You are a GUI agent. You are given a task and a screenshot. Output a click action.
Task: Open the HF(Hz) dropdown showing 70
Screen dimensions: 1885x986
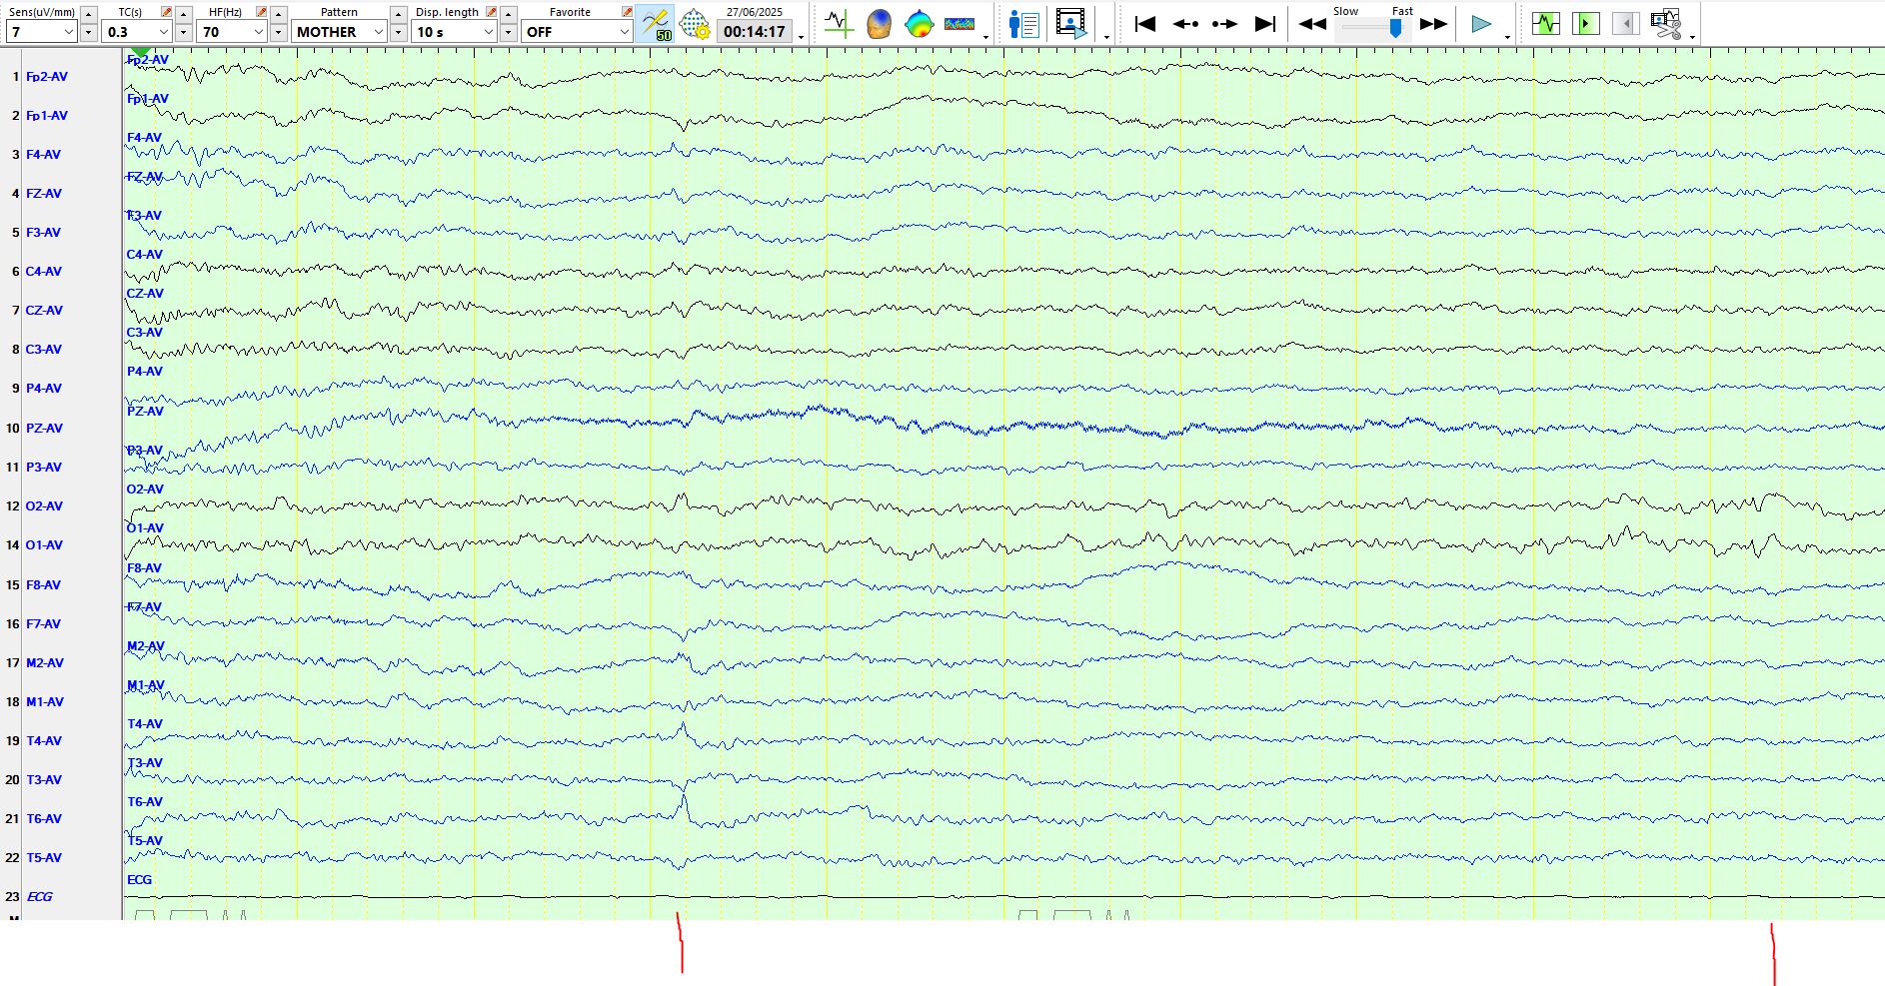point(232,32)
